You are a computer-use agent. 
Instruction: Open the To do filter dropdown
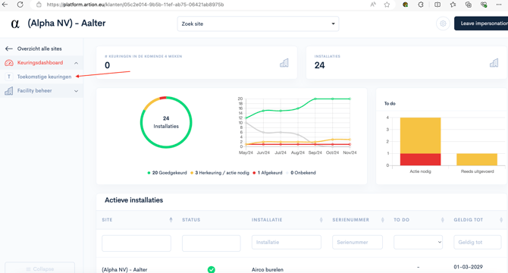tap(418, 242)
